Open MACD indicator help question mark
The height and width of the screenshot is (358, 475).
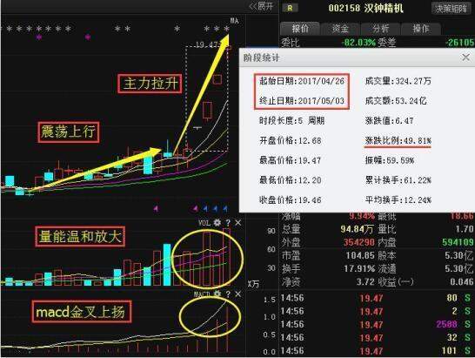[228, 294]
